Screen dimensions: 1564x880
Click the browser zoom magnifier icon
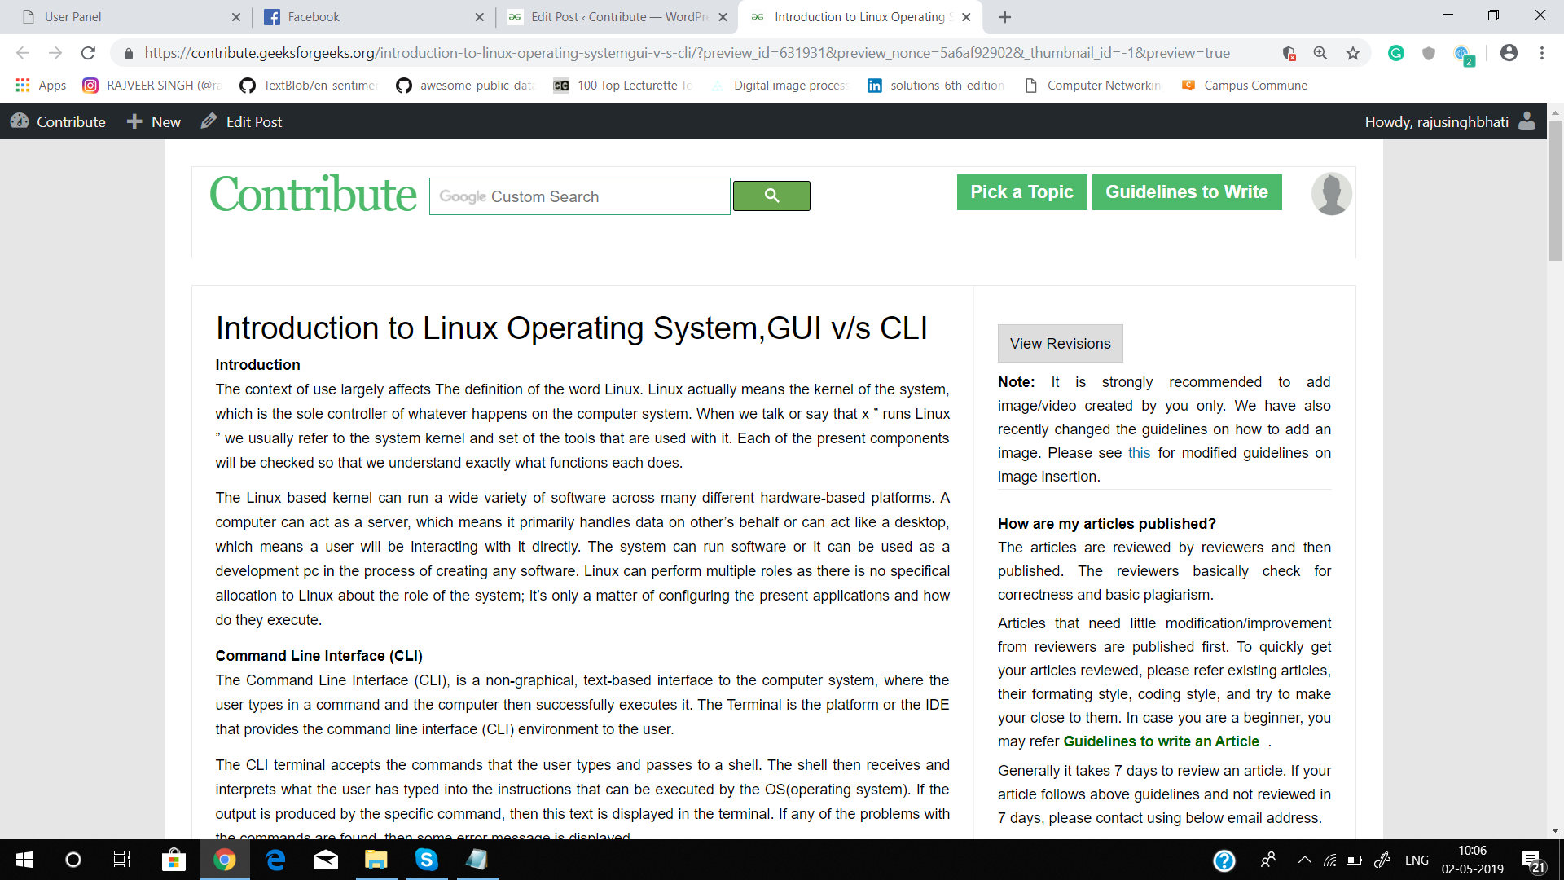click(x=1320, y=53)
